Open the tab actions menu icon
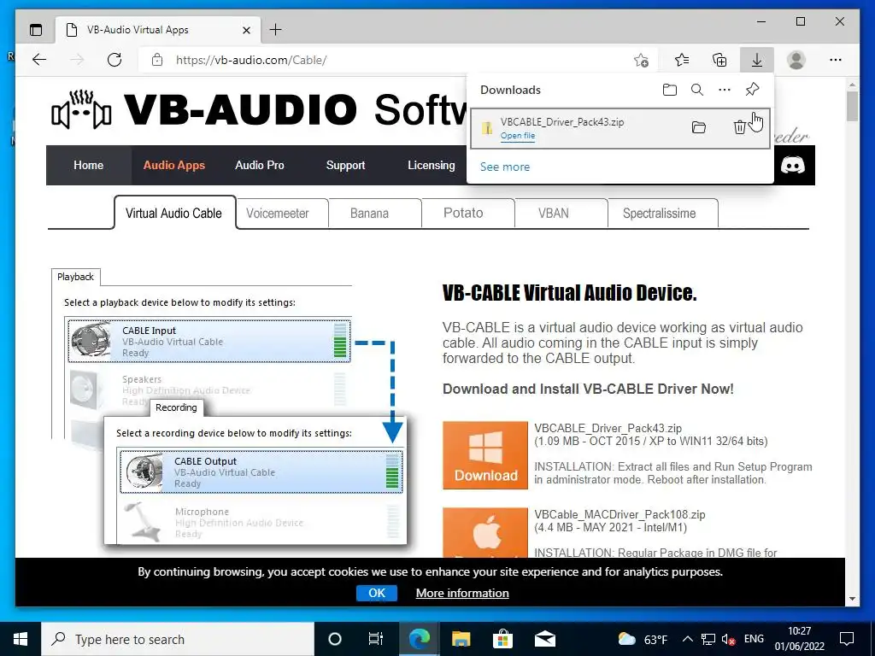The width and height of the screenshot is (875, 656). pos(36,30)
